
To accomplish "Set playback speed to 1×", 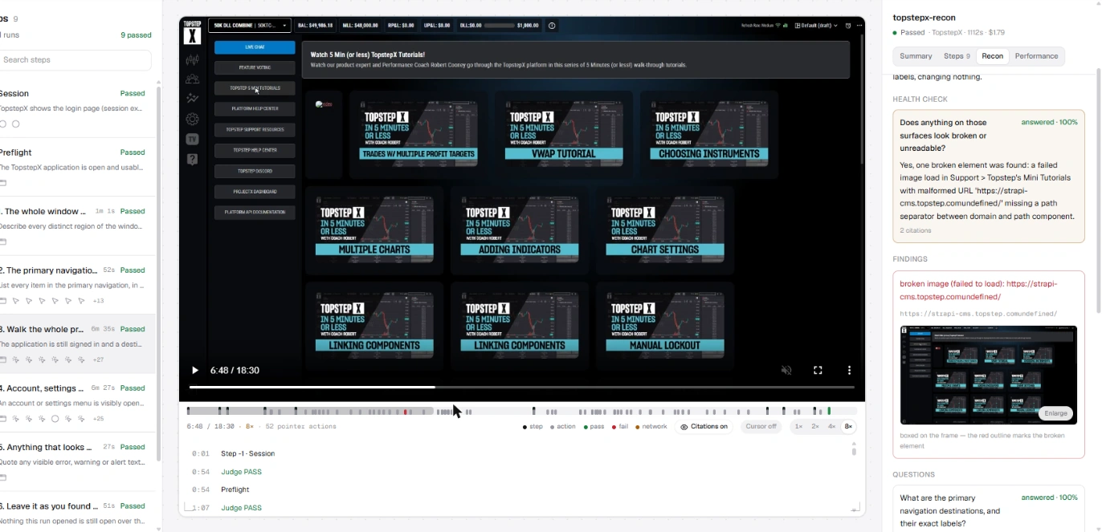I will [x=798, y=427].
